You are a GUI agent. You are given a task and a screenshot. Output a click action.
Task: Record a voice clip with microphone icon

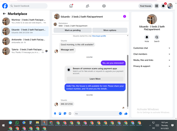click(x=55, y=113)
